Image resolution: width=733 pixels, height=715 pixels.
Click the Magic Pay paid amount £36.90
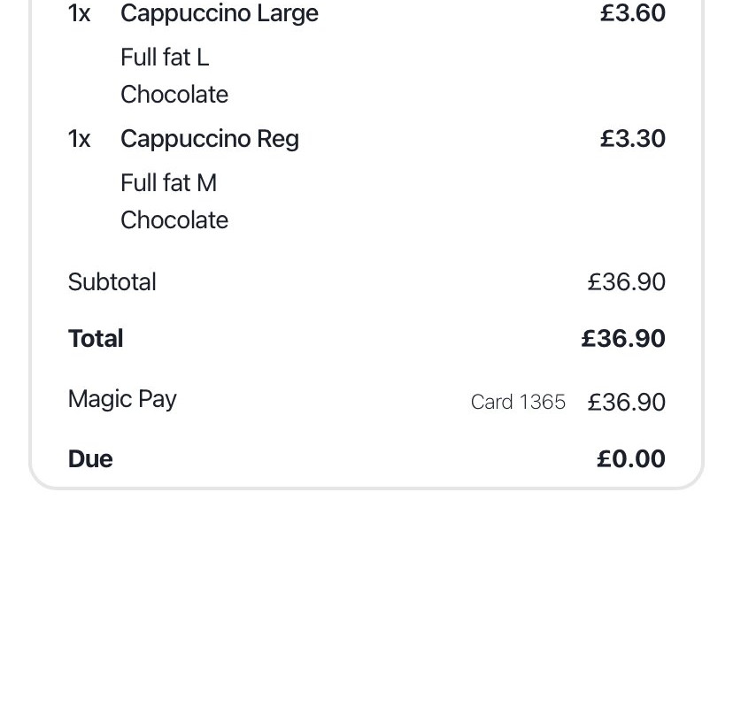tap(627, 403)
